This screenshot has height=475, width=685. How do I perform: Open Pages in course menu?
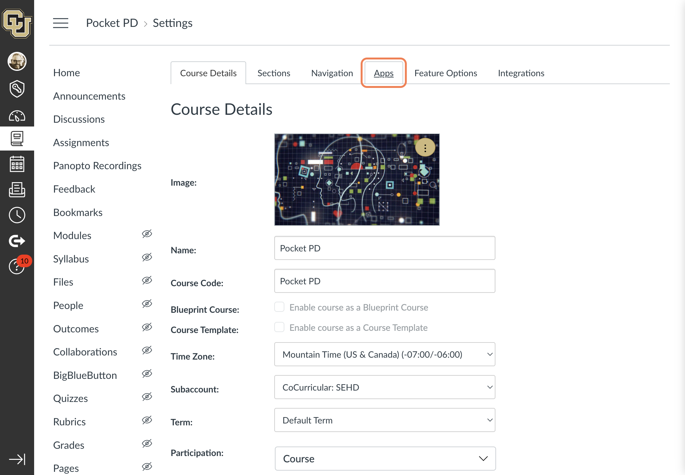point(66,468)
